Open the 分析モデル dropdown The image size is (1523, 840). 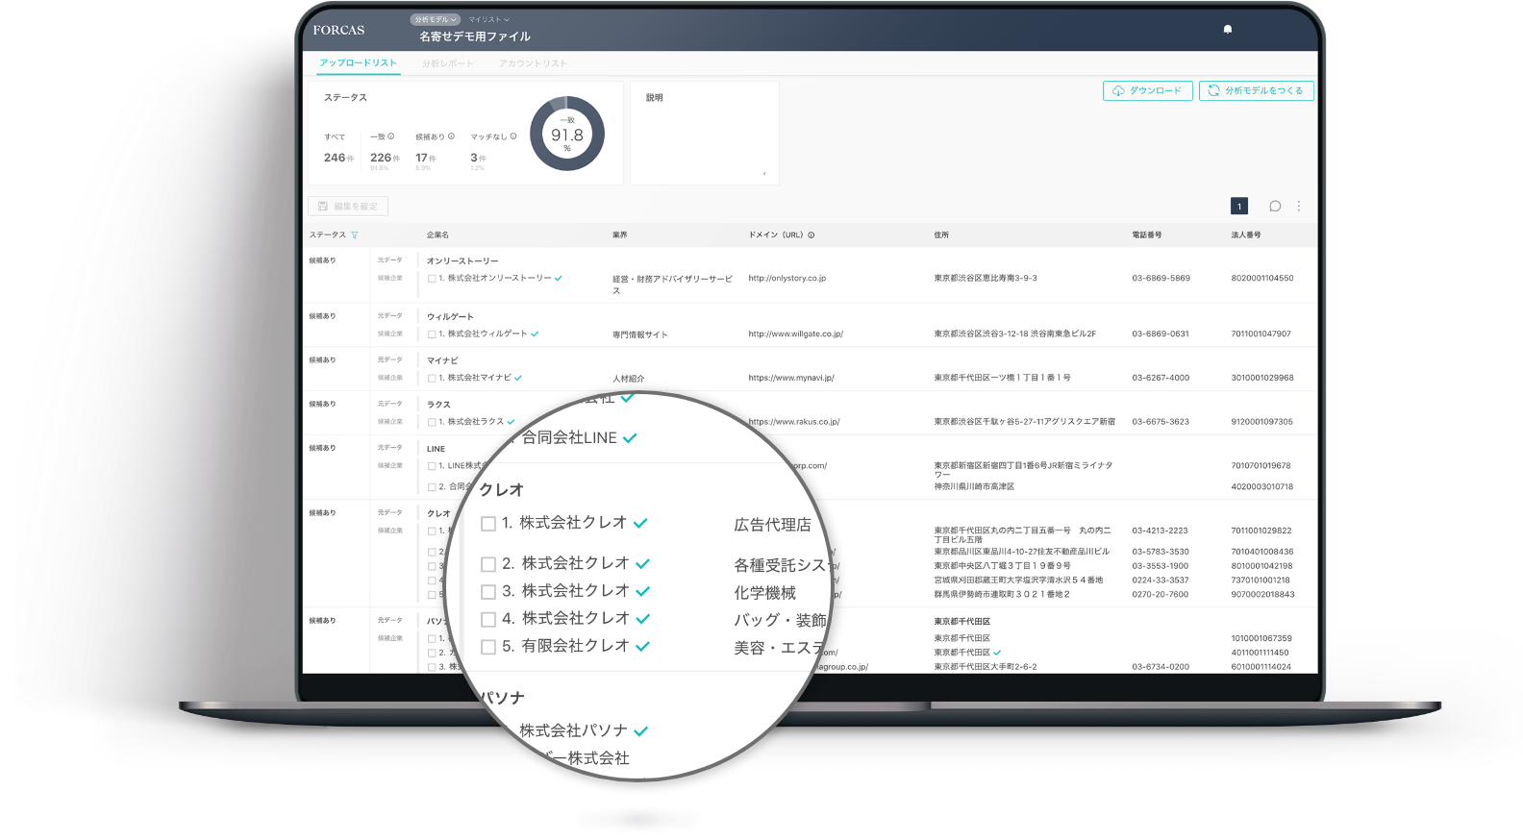436,19
